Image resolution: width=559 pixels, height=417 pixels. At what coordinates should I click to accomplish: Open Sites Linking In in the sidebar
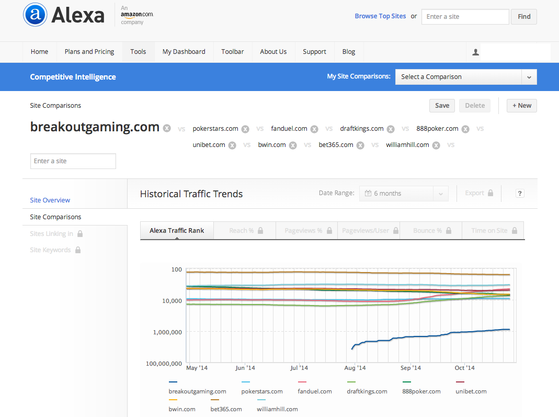(x=51, y=234)
